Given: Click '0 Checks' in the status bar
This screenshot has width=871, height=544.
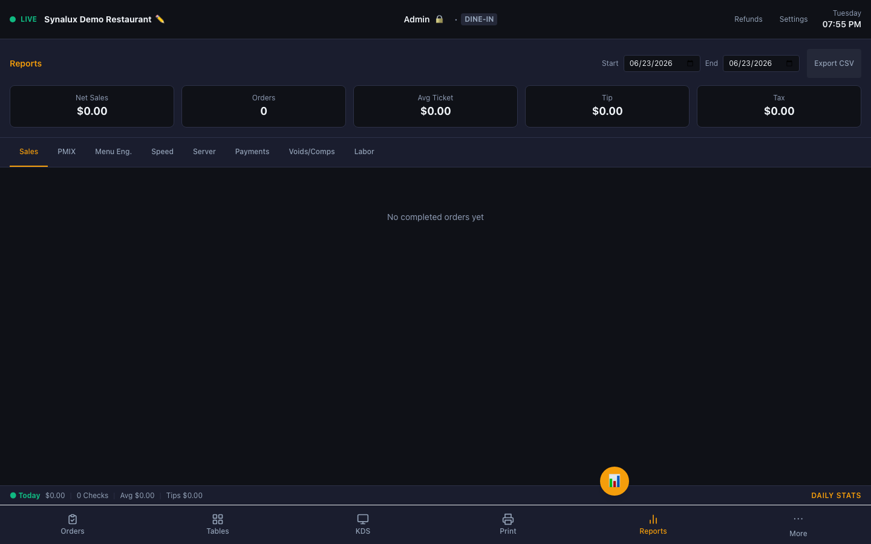Looking at the screenshot, I should coord(93,496).
